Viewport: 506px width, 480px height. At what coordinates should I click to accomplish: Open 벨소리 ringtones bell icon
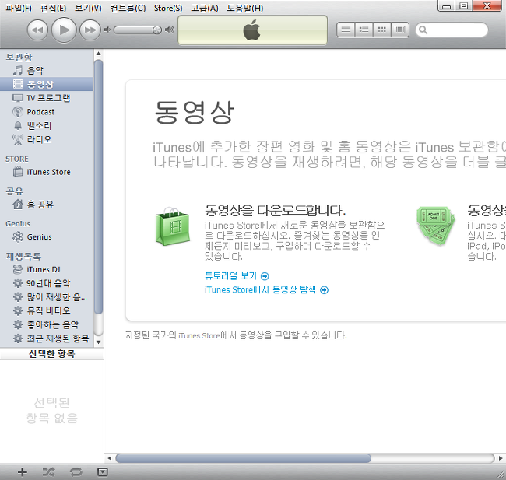coord(18,125)
